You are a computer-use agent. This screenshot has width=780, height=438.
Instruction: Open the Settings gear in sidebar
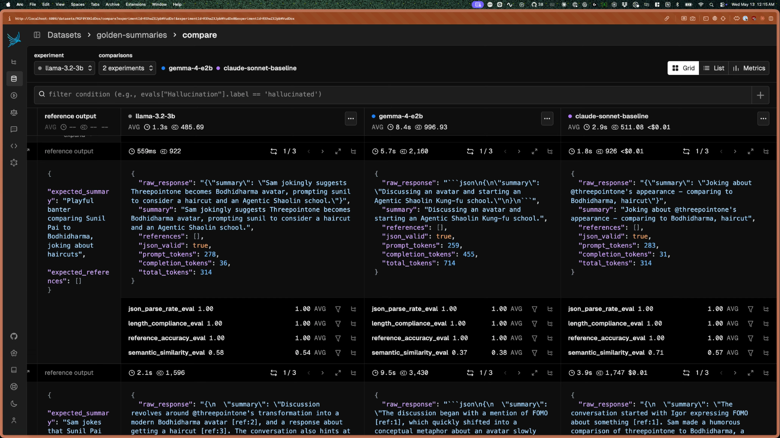14,353
